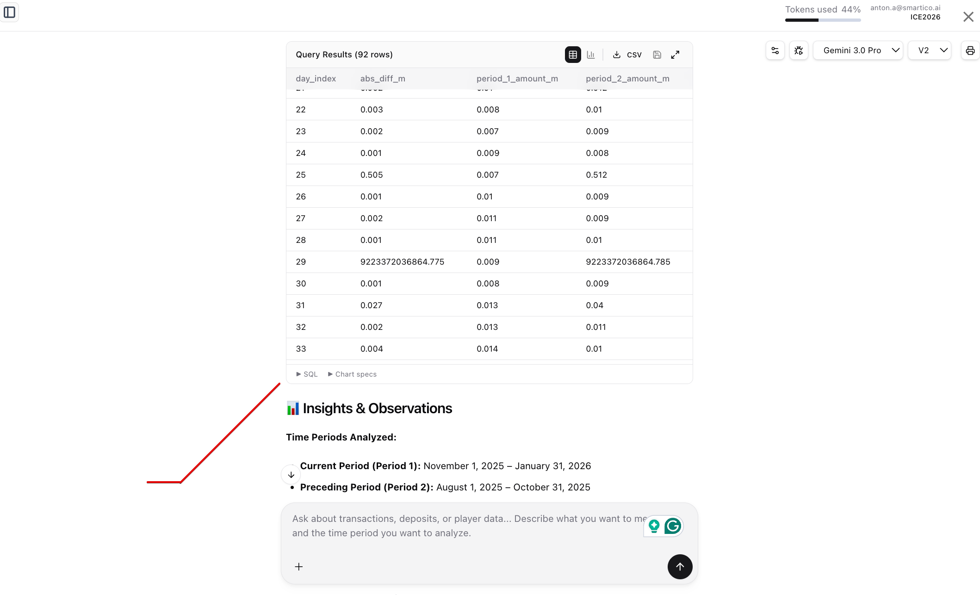Send message with the up-arrow button
Viewport: 980px width, 595px height.
click(680, 567)
